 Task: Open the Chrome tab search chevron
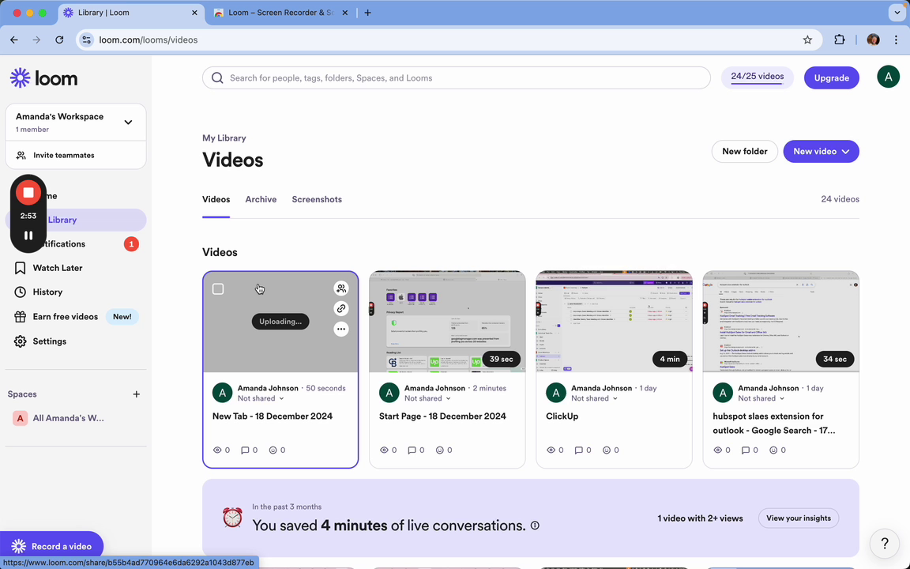[x=897, y=12]
